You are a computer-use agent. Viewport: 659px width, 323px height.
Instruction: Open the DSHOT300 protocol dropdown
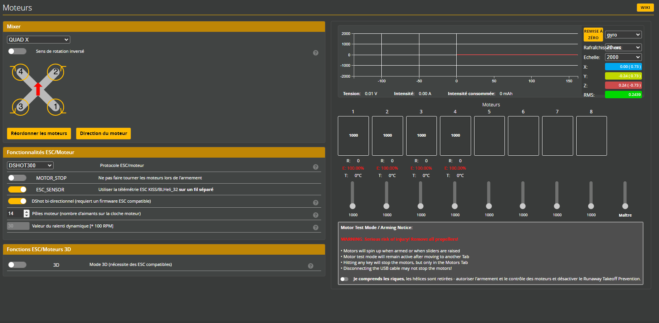pyautogui.click(x=30, y=165)
